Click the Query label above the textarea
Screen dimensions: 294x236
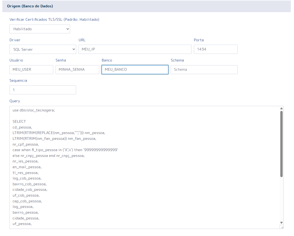tap(15, 101)
